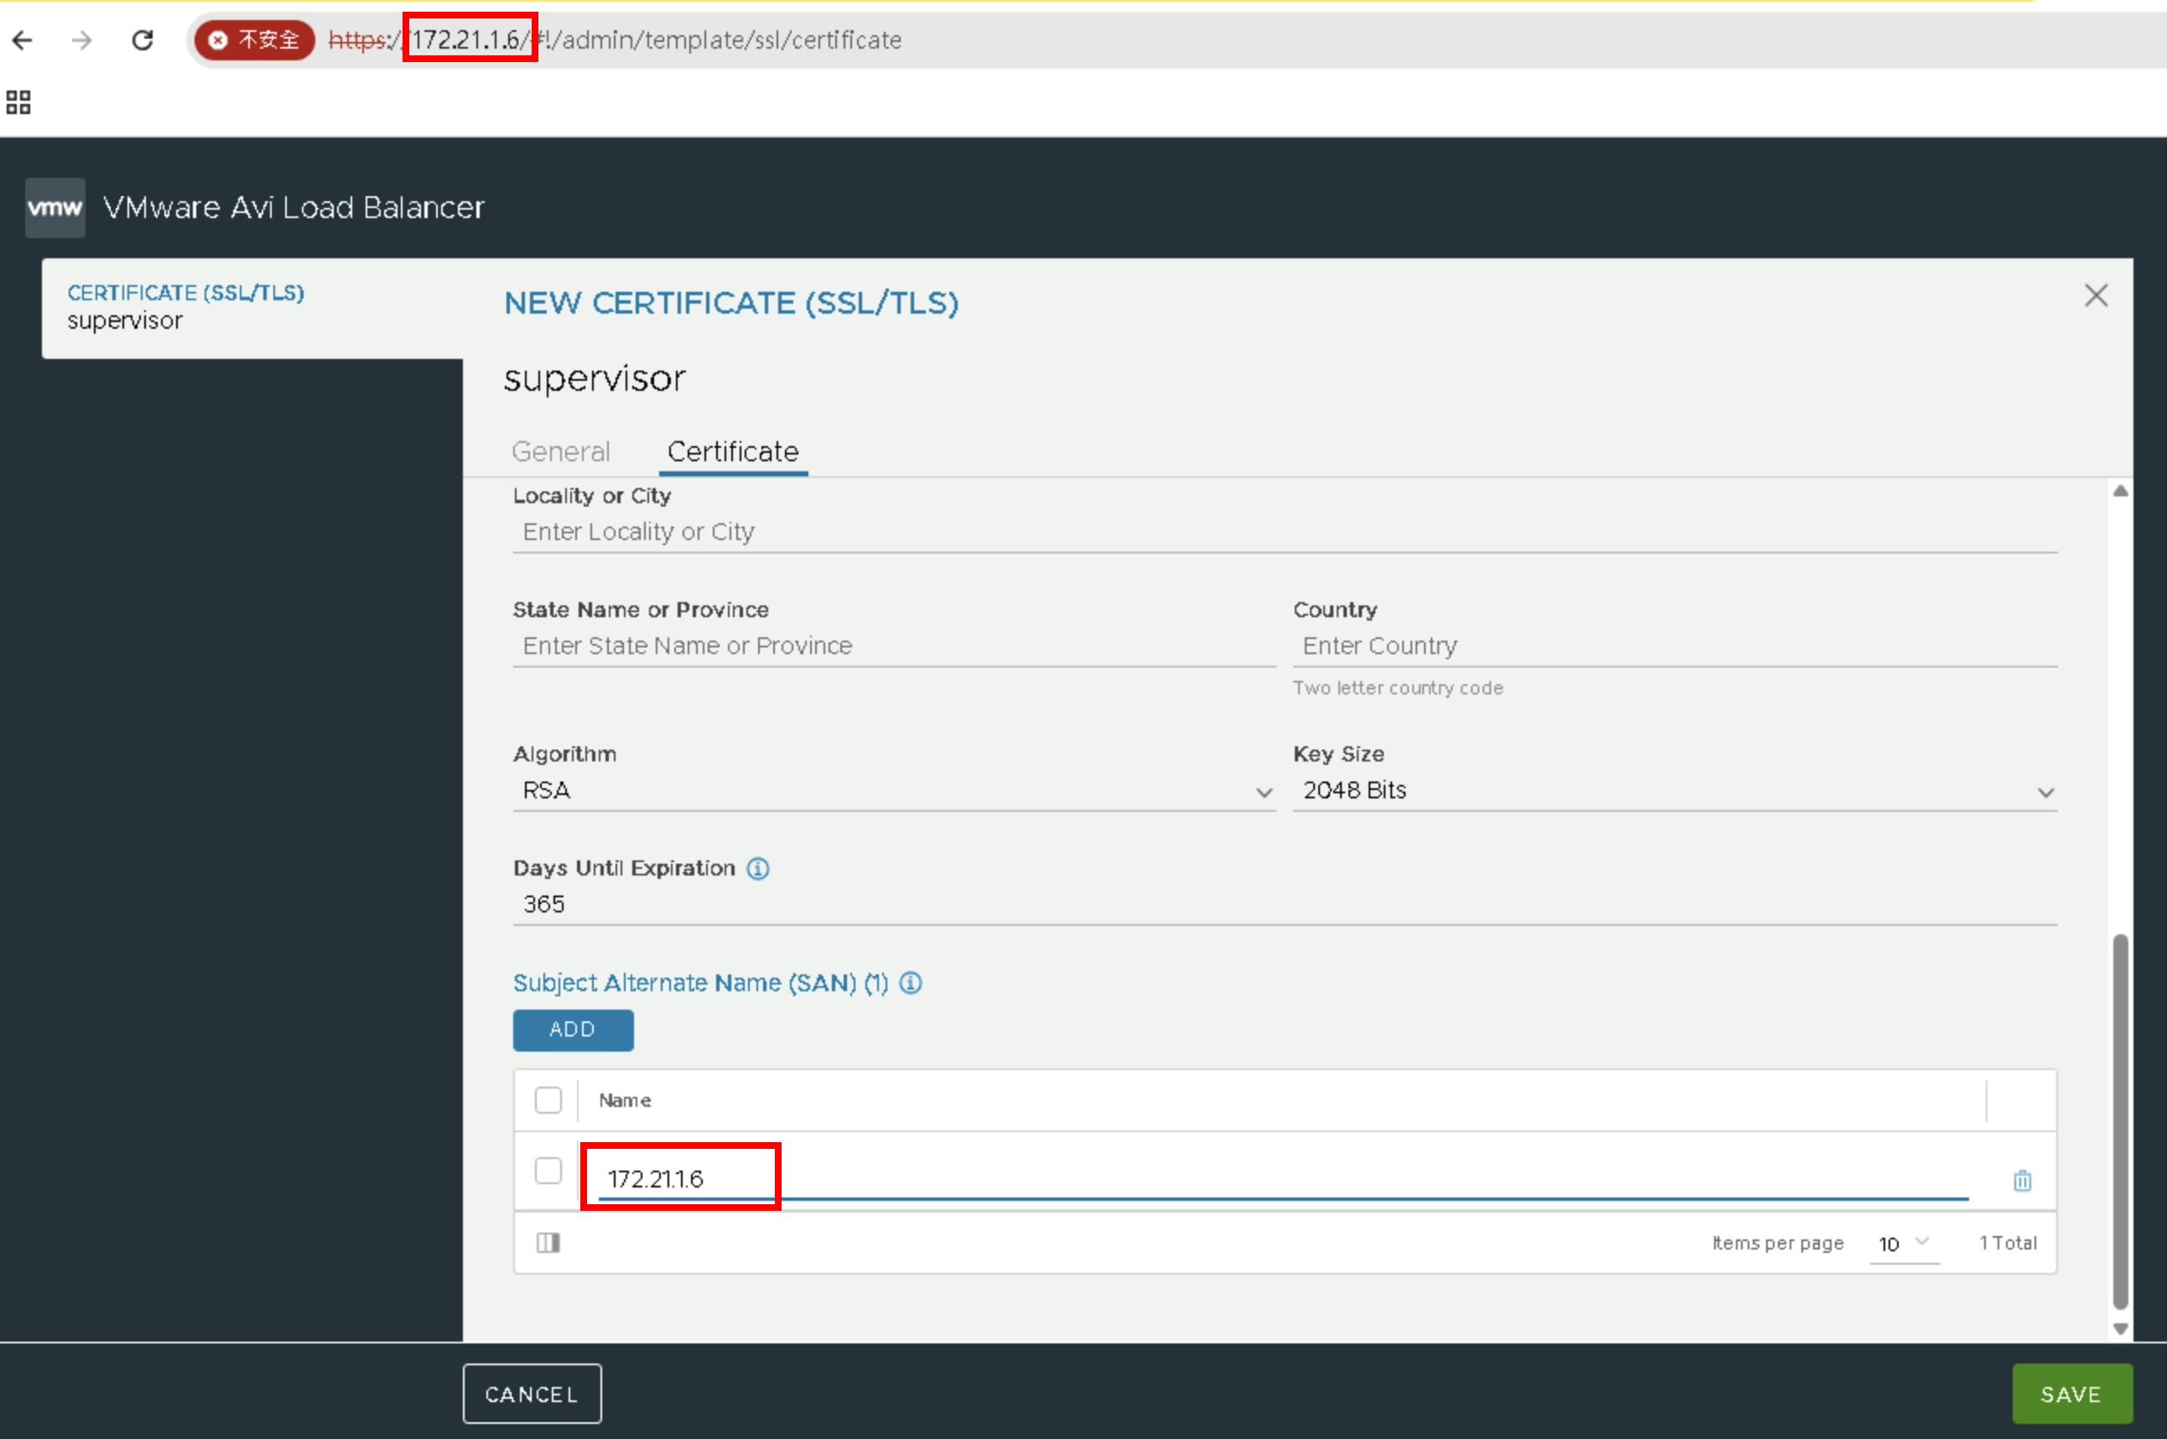The image size is (2167, 1439).
Task: Open the column toggle icon below table
Action: (548, 1243)
